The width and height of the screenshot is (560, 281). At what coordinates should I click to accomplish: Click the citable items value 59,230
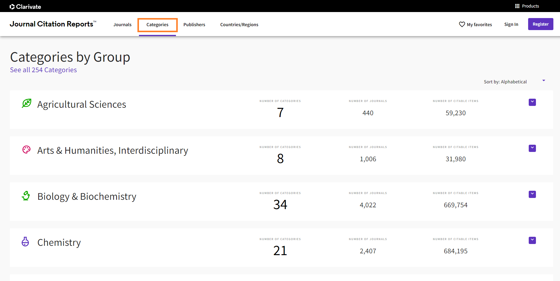pos(456,113)
